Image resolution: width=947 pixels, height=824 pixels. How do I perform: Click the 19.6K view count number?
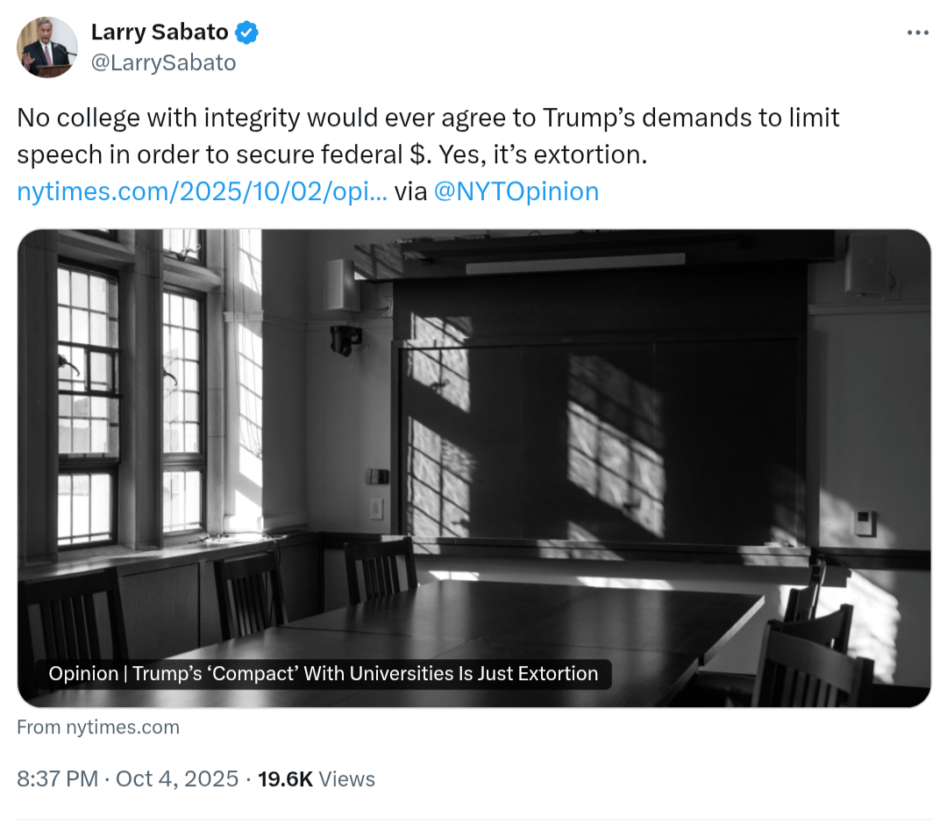[x=285, y=778]
